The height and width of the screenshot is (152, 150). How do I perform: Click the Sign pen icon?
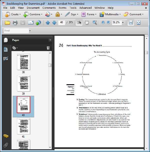(67, 14)
